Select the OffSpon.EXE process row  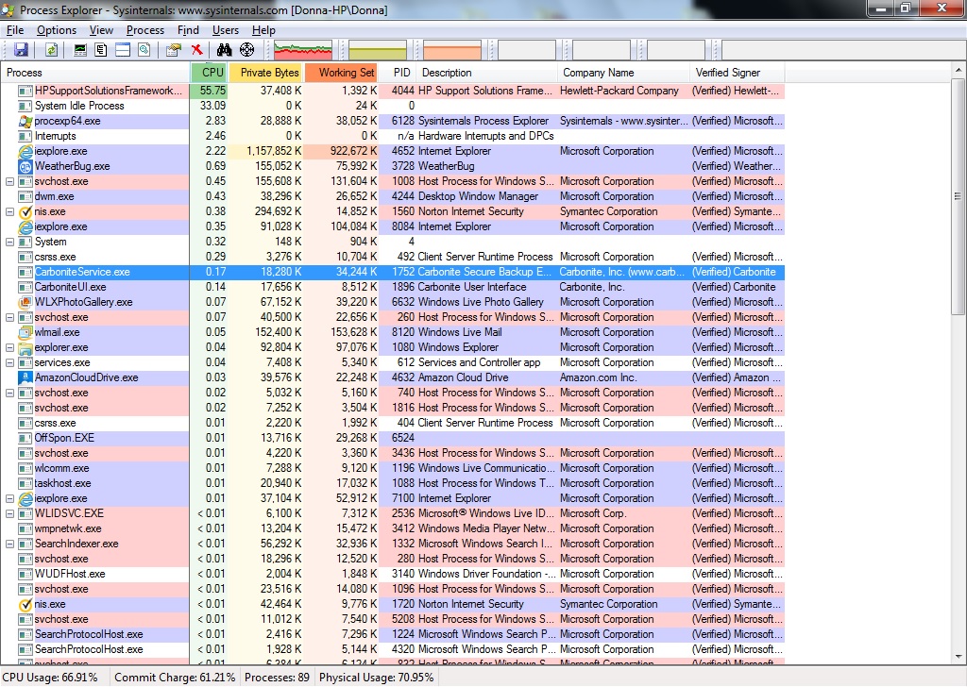coord(392,438)
